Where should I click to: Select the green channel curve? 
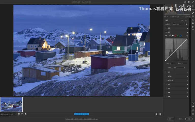coord(178,36)
